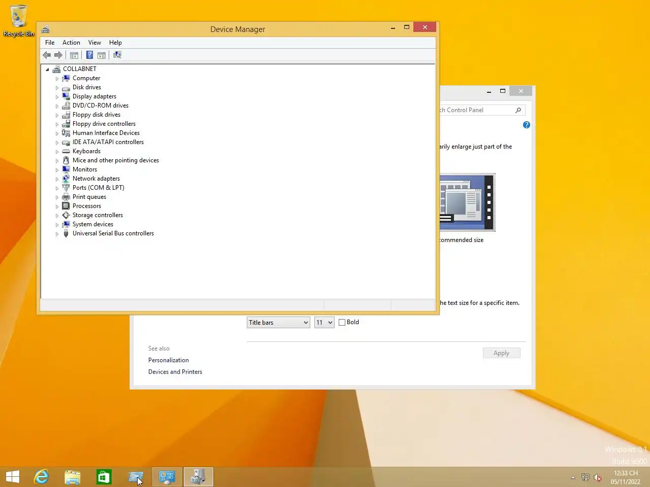Select the Keyboards tree label
The height and width of the screenshot is (487, 650).
pos(86,151)
